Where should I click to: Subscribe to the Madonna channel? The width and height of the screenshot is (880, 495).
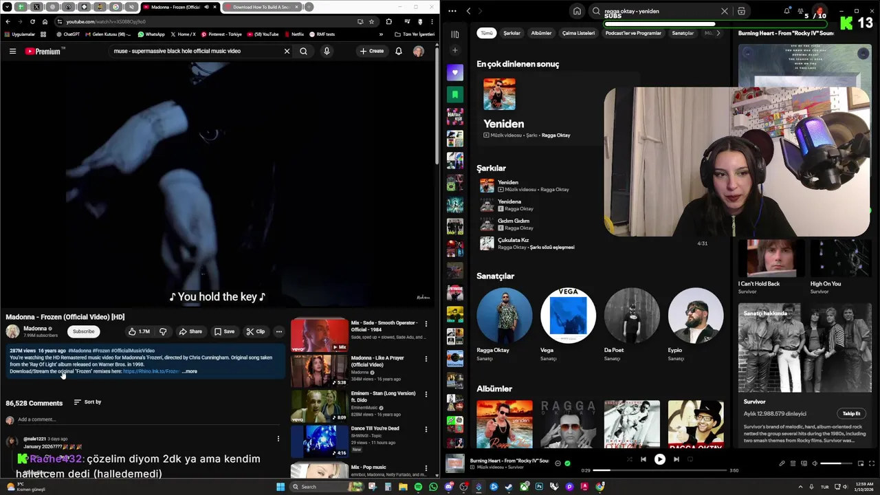tap(83, 331)
